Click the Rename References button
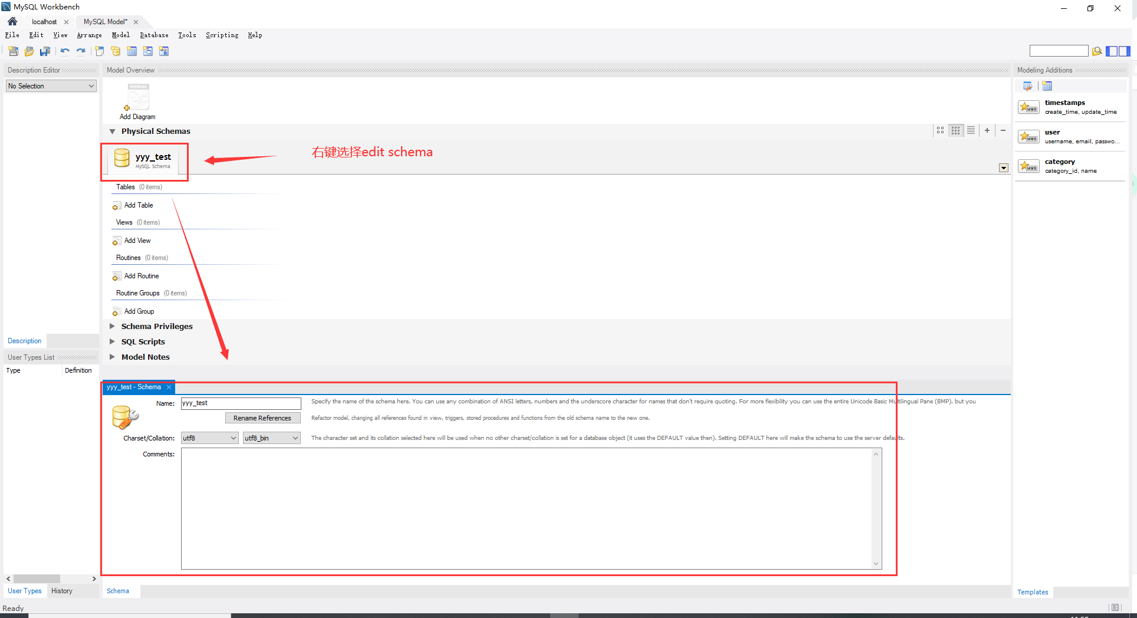 click(x=262, y=418)
